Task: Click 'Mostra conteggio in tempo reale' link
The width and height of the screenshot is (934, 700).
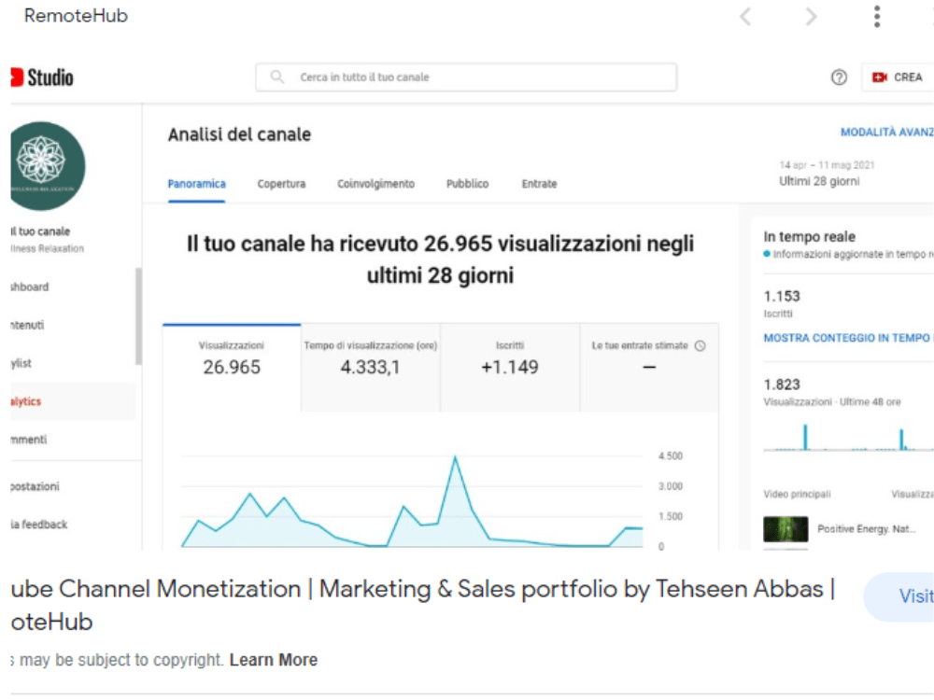Action: [x=848, y=338]
